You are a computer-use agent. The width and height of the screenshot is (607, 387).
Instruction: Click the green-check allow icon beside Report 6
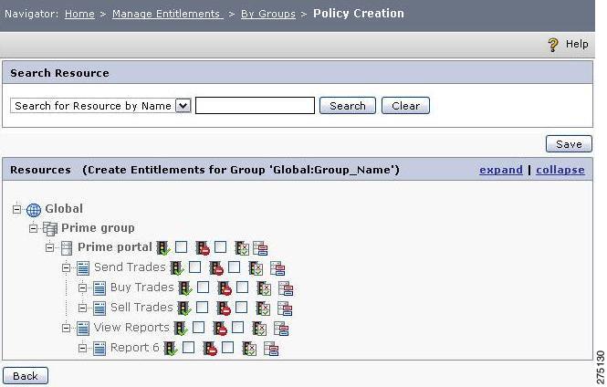(x=171, y=349)
